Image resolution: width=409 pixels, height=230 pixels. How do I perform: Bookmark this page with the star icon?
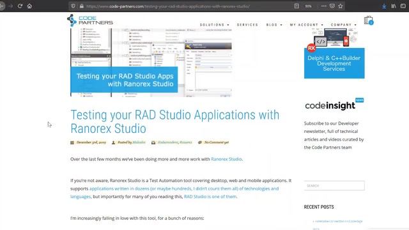coord(341,6)
